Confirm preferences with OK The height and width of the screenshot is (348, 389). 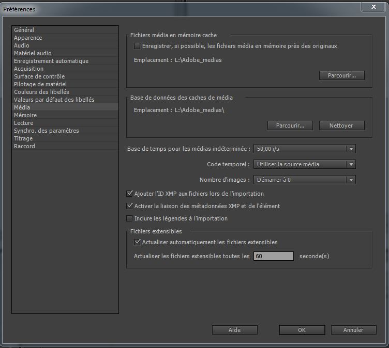click(x=302, y=330)
